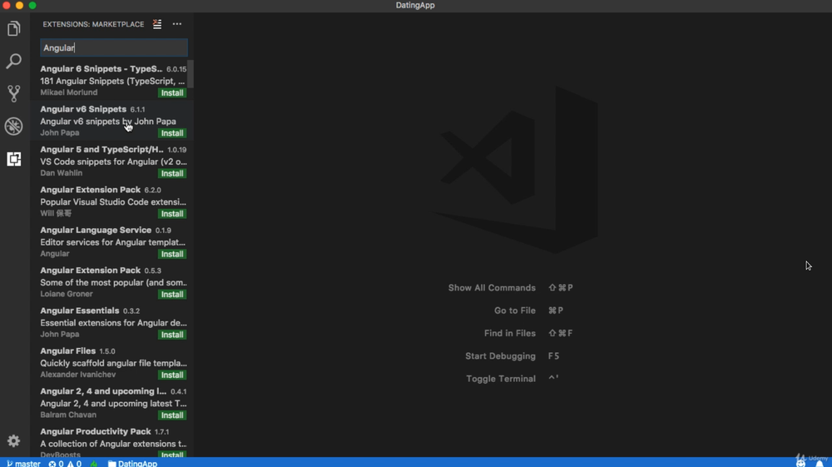Click the Go to File hint
This screenshot has width=832, height=467.
[515, 311]
